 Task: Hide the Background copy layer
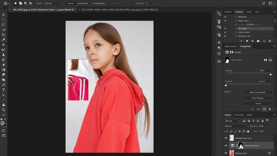[x=226, y=138]
